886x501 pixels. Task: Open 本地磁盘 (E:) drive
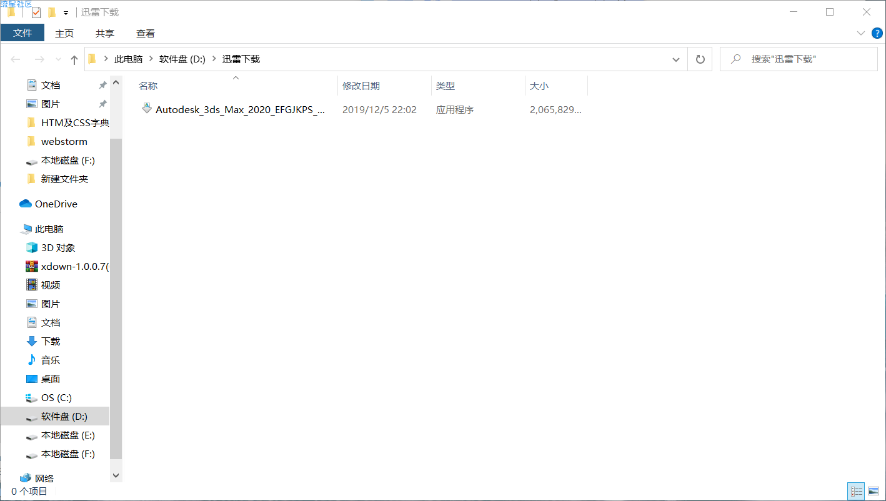pos(68,435)
